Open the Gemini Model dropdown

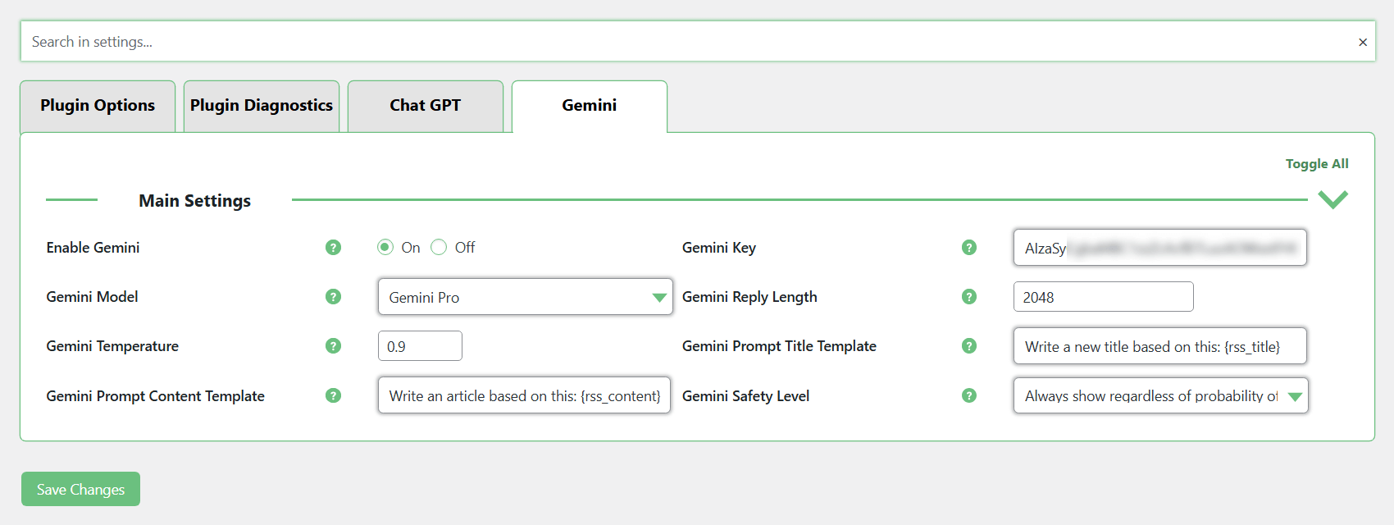pos(525,297)
